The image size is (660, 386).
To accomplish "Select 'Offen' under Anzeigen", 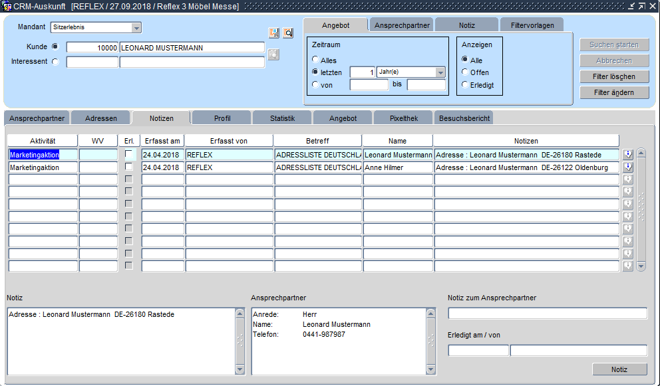I will point(465,72).
